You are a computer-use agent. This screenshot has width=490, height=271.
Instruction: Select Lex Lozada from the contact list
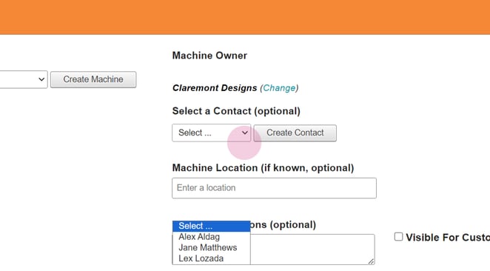tap(211, 258)
